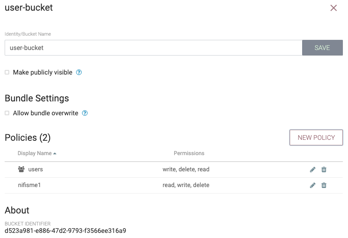The width and height of the screenshot is (348, 238).
Task: Delete the nifisme1 policy
Action: pos(324,185)
